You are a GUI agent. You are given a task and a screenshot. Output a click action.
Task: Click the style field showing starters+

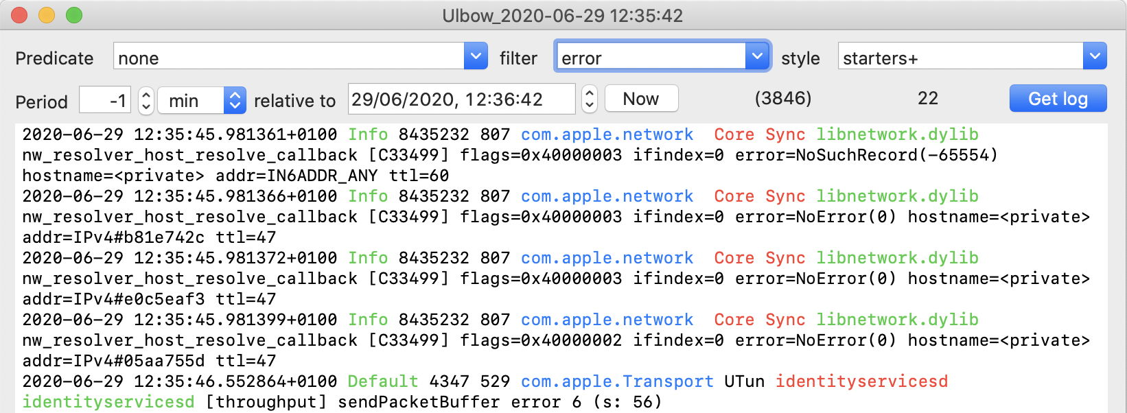click(x=960, y=58)
